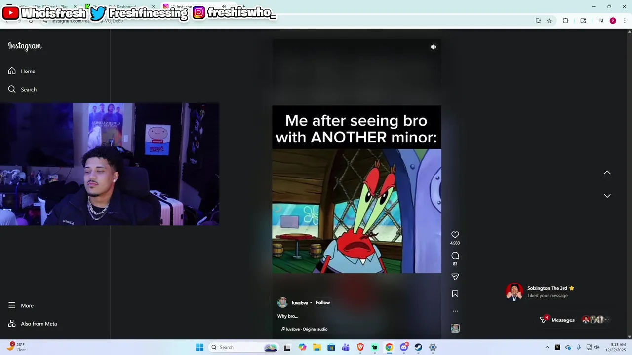Open volume control in system tray
Viewport: 632px width, 355px height.
point(596,347)
